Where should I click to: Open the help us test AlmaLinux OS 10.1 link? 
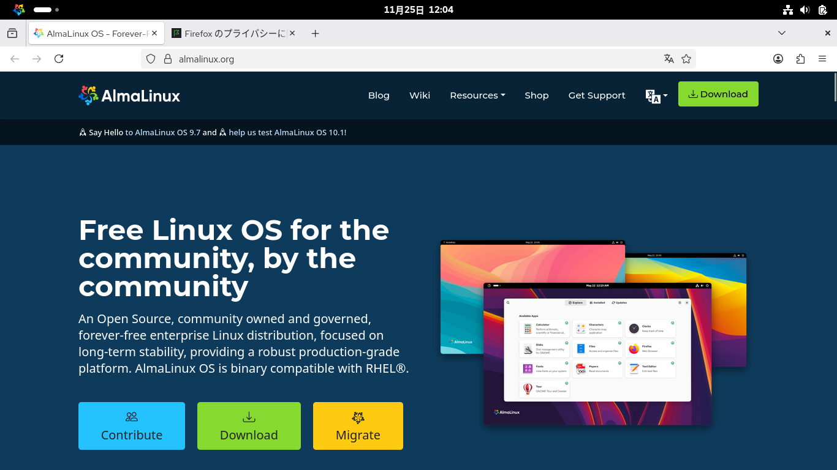click(287, 132)
